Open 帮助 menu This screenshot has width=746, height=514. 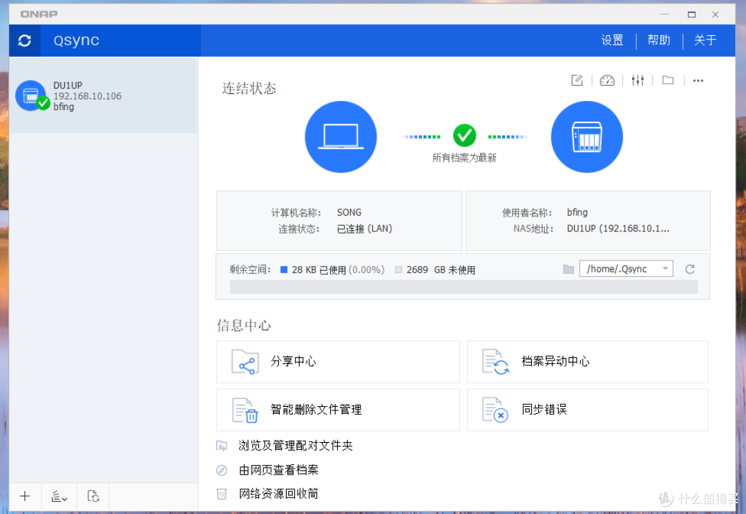(658, 40)
